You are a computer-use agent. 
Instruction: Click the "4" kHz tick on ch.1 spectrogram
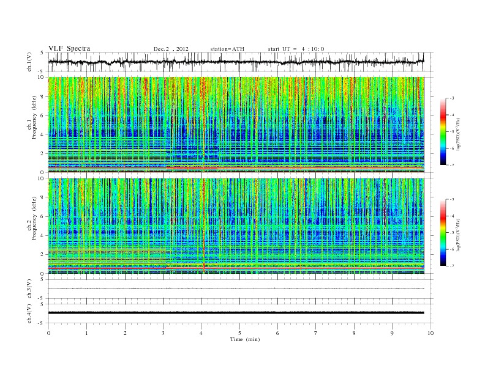(43, 134)
